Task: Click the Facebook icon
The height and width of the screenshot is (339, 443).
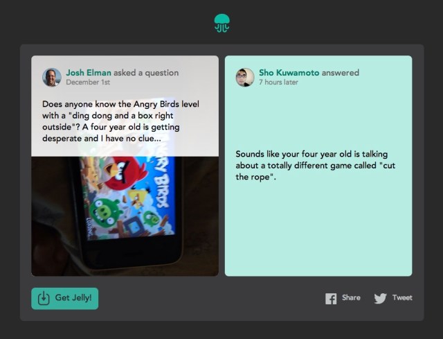Action: tap(331, 299)
